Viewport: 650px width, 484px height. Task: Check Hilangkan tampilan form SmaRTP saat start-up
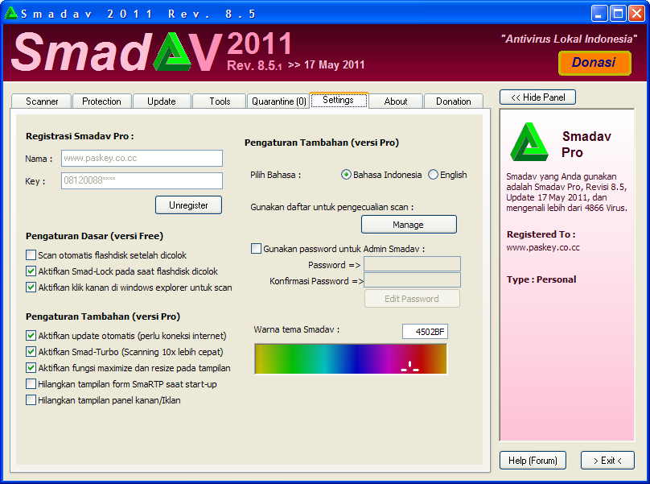(31, 384)
